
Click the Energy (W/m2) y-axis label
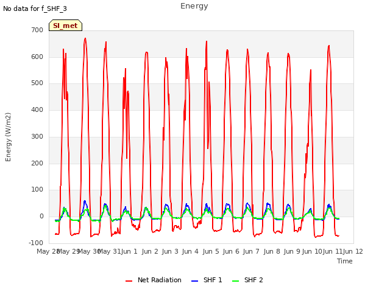[8, 137]
